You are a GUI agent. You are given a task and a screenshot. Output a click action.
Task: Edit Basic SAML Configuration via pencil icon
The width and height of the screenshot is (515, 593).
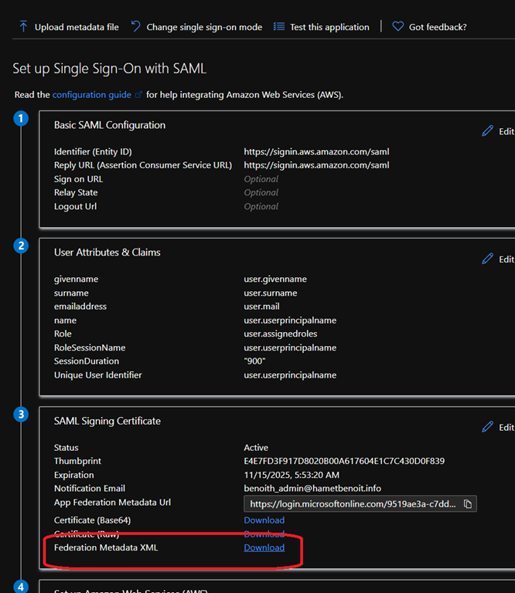tap(487, 131)
